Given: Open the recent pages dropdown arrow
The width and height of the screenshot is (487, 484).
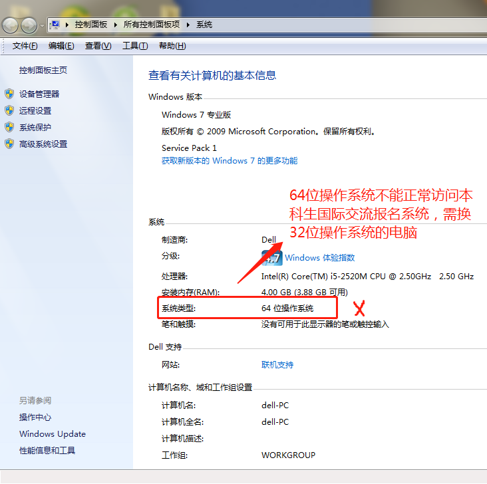Looking at the screenshot, I should 42,26.
